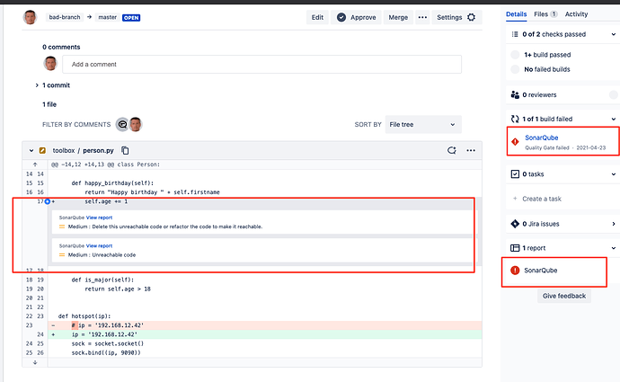620x382 pixels.
Task: Click the Add a comment field
Action: tap(261, 64)
